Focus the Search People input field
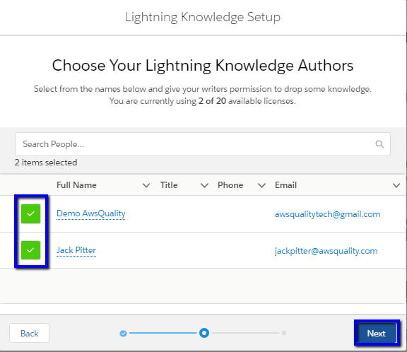The height and width of the screenshot is (352, 407). tap(203, 144)
